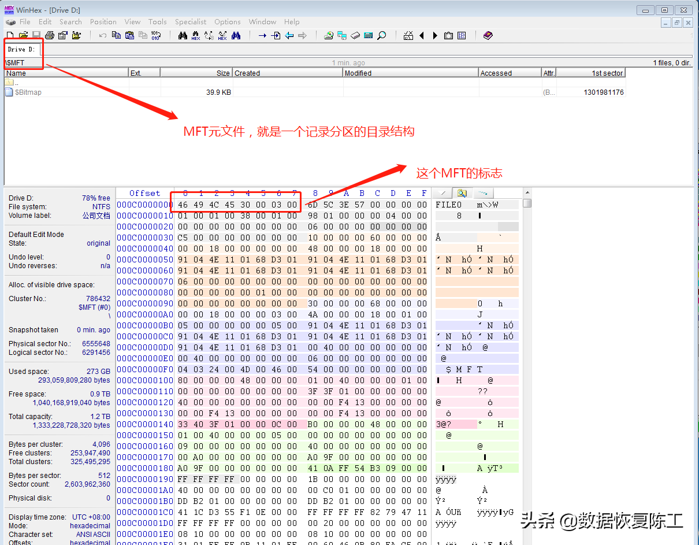This screenshot has width=699, height=545.
Task: Sort file list by Size column
Action: click(x=196, y=73)
